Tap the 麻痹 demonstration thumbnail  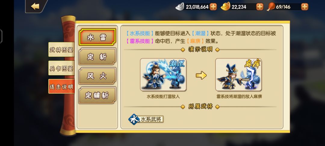click(x=238, y=75)
